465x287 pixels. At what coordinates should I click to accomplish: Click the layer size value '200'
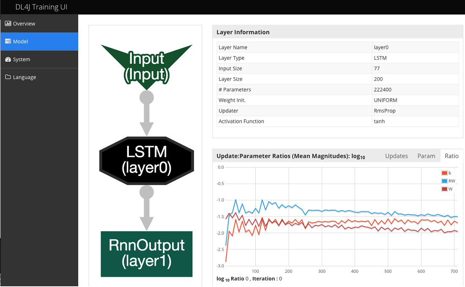pyautogui.click(x=378, y=79)
